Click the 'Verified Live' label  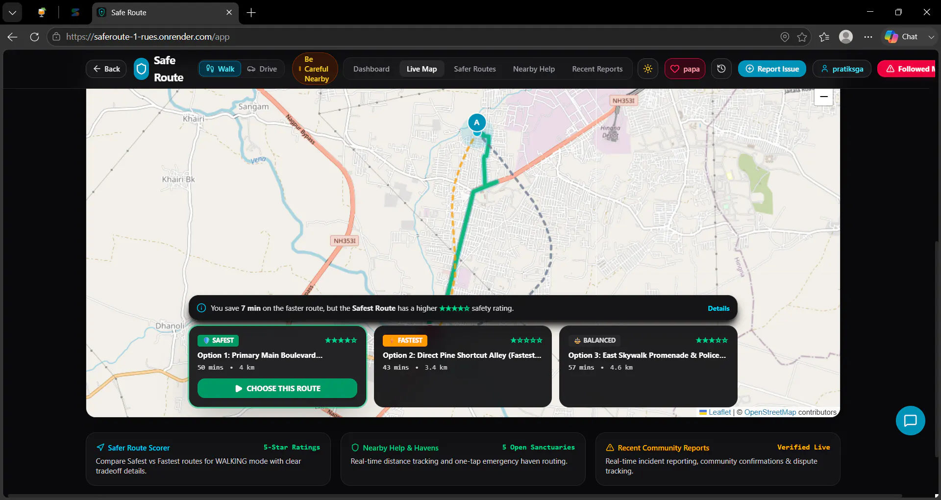tap(803, 447)
